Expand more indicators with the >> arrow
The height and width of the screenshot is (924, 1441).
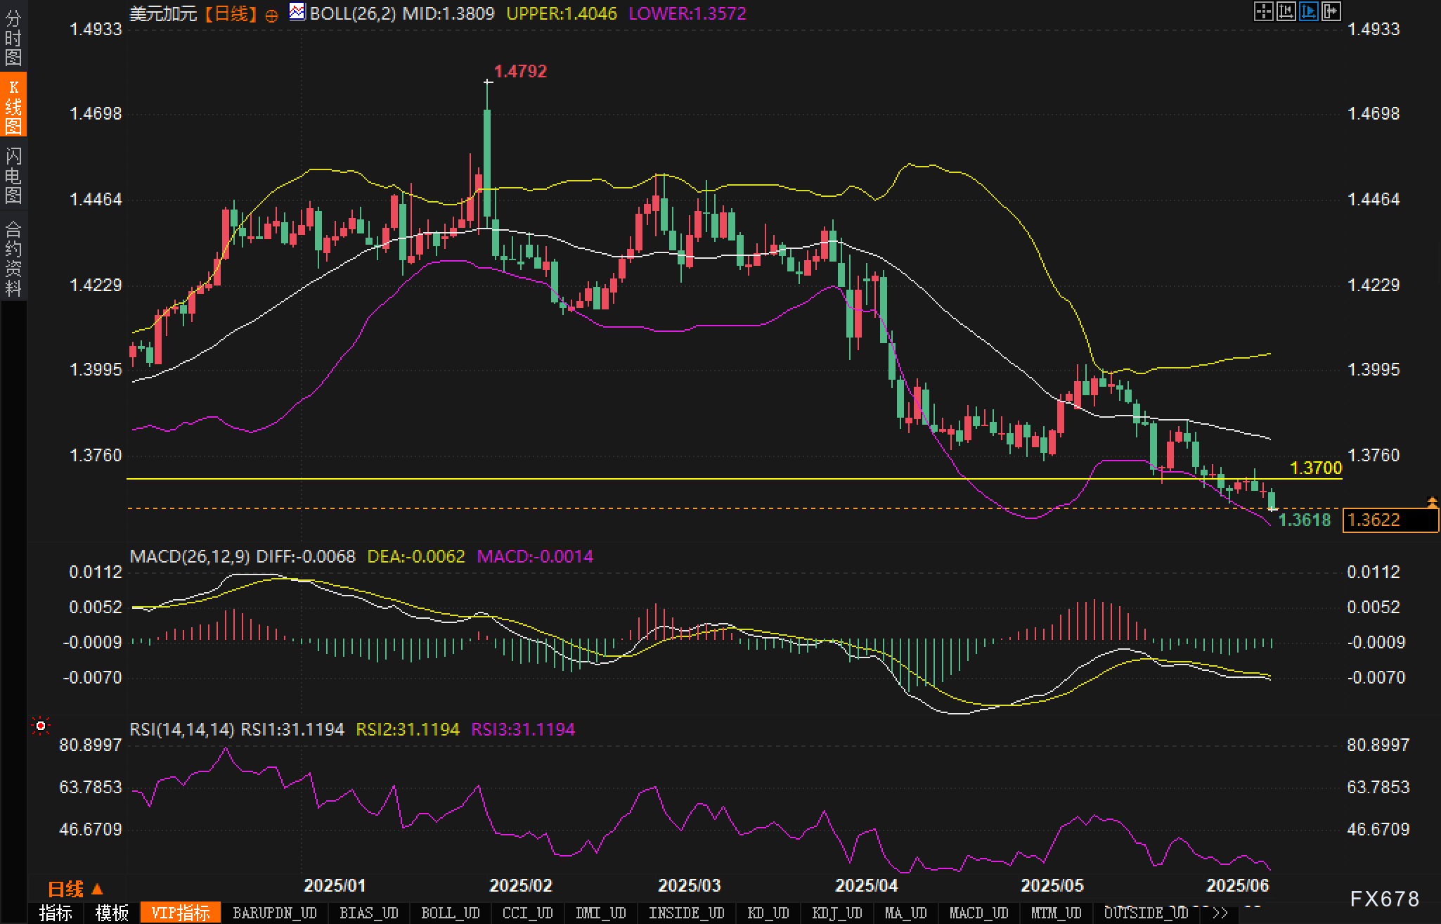pyautogui.click(x=1220, y=913)
